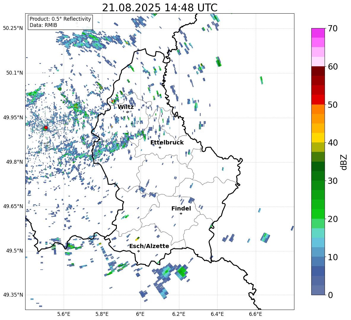Click the small yellow echo above Esch/Alzette label

(x=138, y=239)
